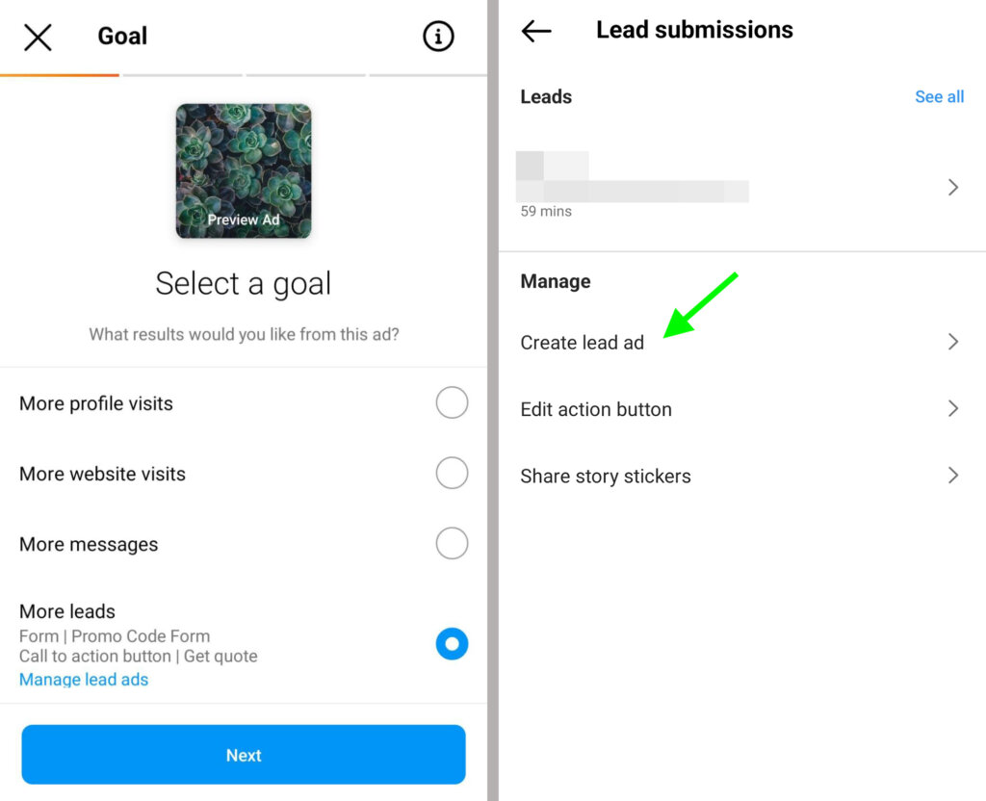Screen dimensions: 986x801
Task: Select the More profile visits goal
Action: [452, 402]
